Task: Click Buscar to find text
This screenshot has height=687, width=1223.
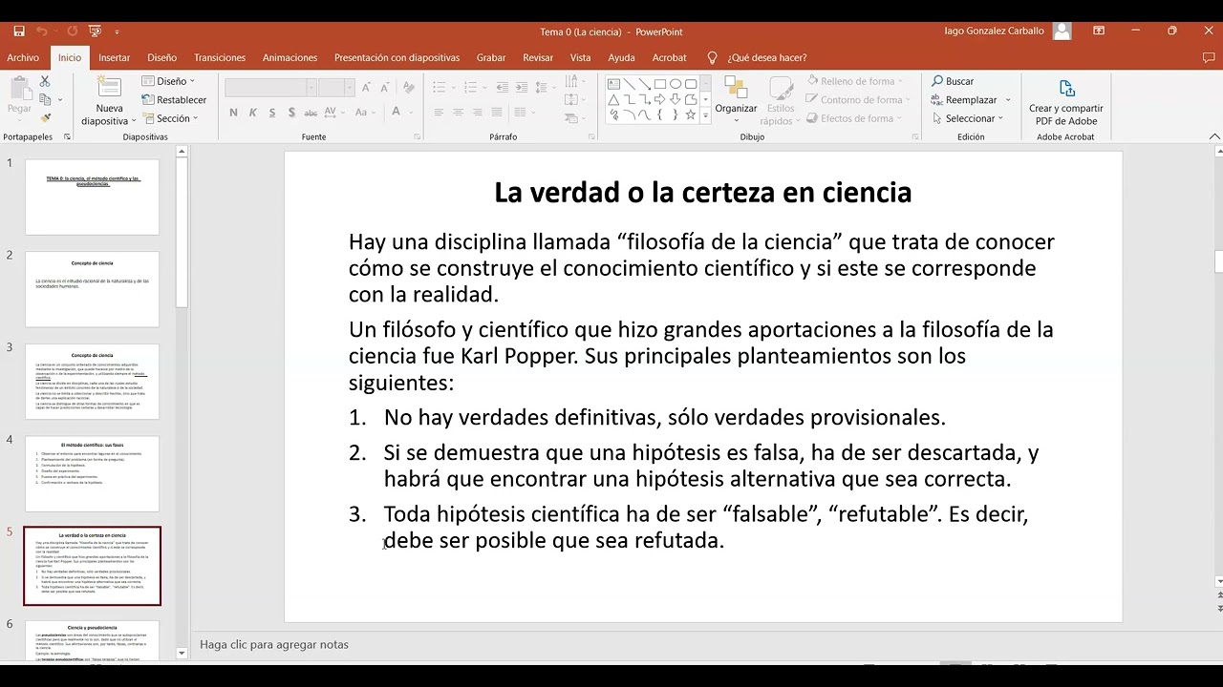Action: point(953,81)
